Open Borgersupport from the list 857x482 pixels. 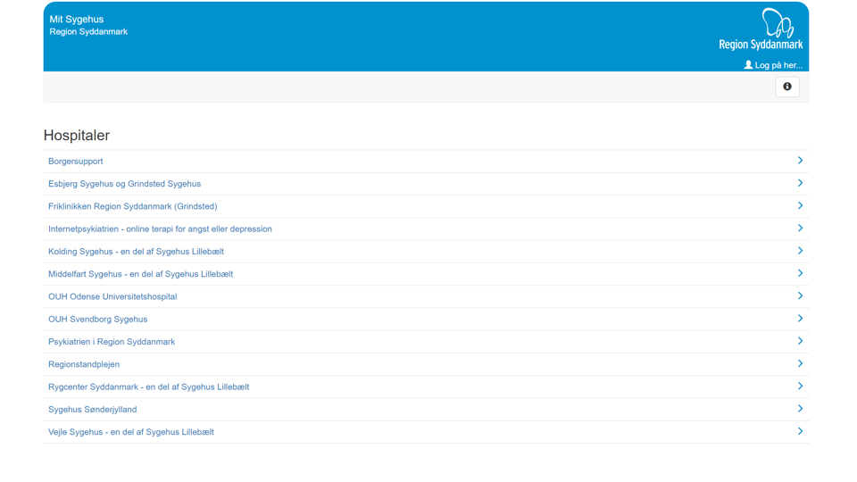coord(76,162)
